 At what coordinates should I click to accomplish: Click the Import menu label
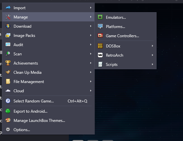tap(20, 8)
